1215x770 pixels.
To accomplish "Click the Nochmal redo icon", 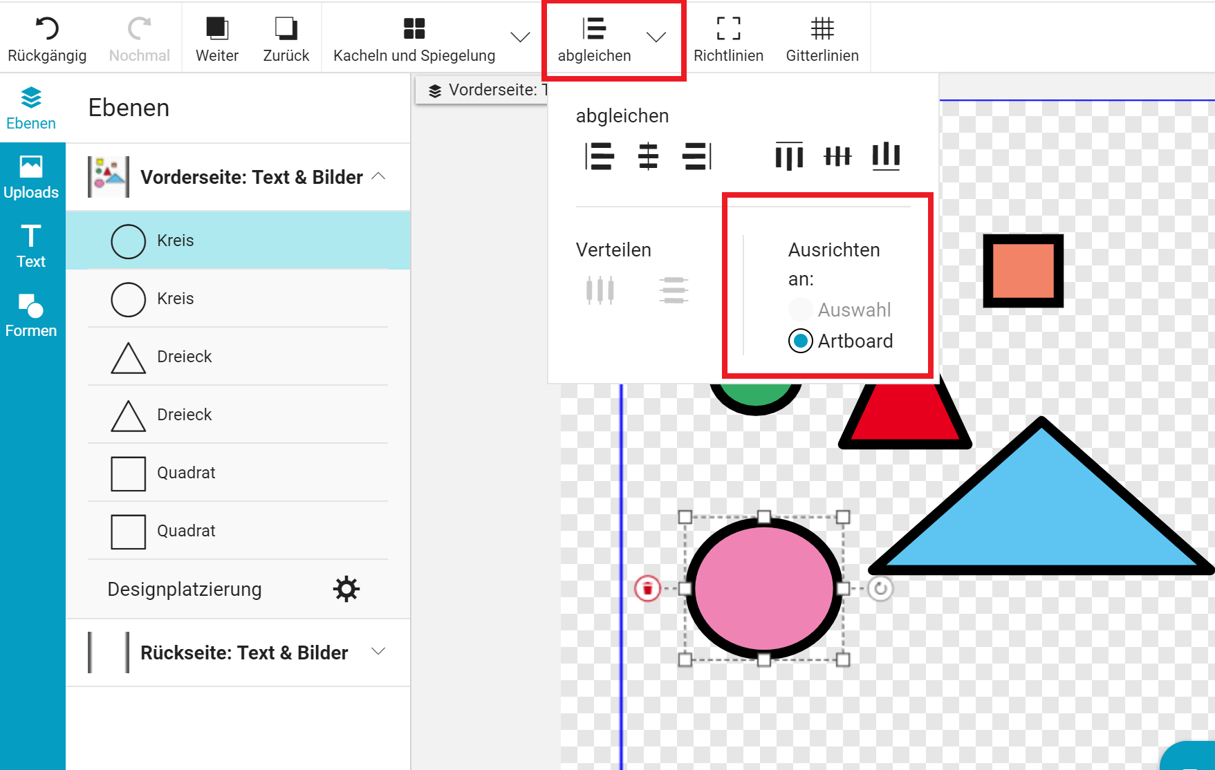I will [139, 28].
